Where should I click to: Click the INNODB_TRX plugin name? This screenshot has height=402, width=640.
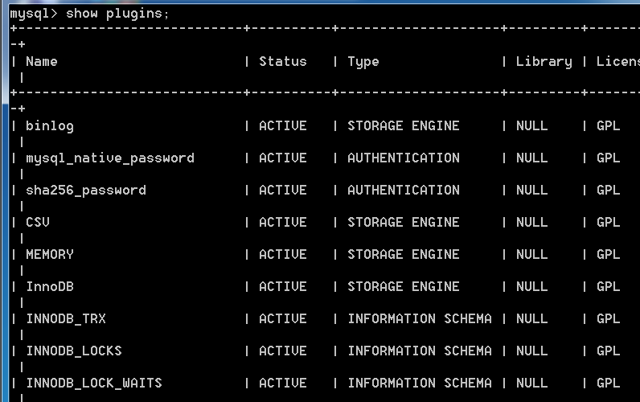[66, 319]
